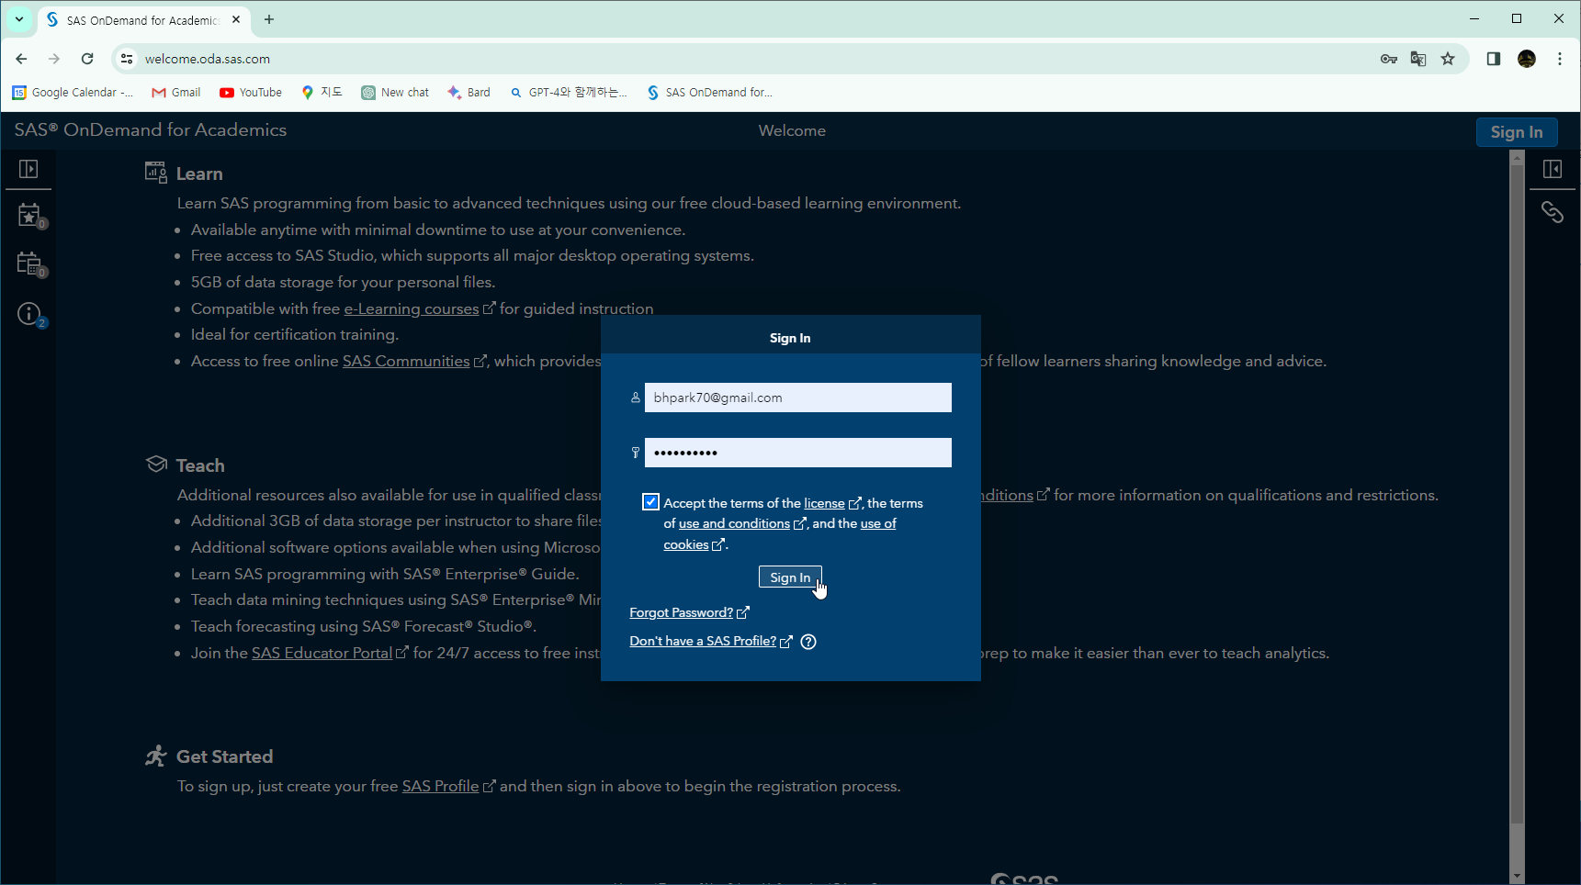Image resolution: width=1581 pixels, height=885 pixels.
Task: Open the browser side panel icon
Action: [1494, 59]
